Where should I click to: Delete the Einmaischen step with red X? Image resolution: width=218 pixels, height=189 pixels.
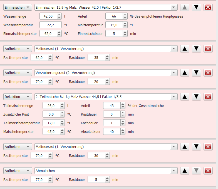tap(208, 7)
